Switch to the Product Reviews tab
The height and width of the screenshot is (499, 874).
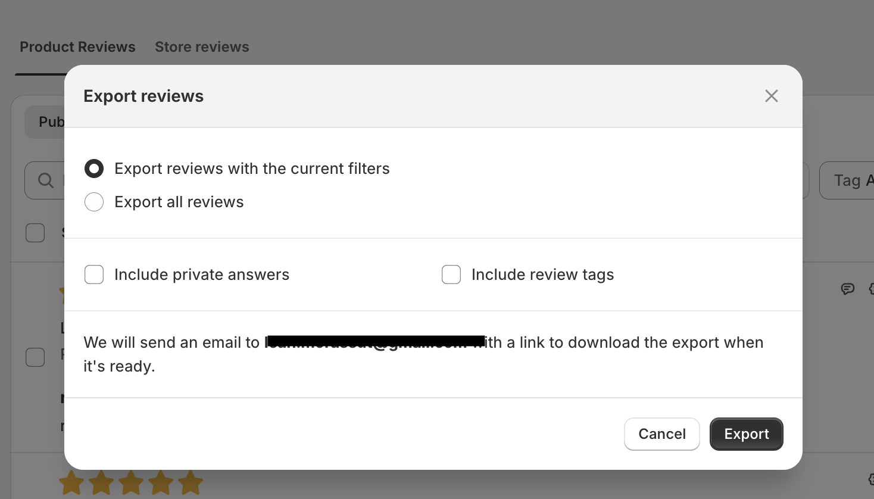pos(77,47)
